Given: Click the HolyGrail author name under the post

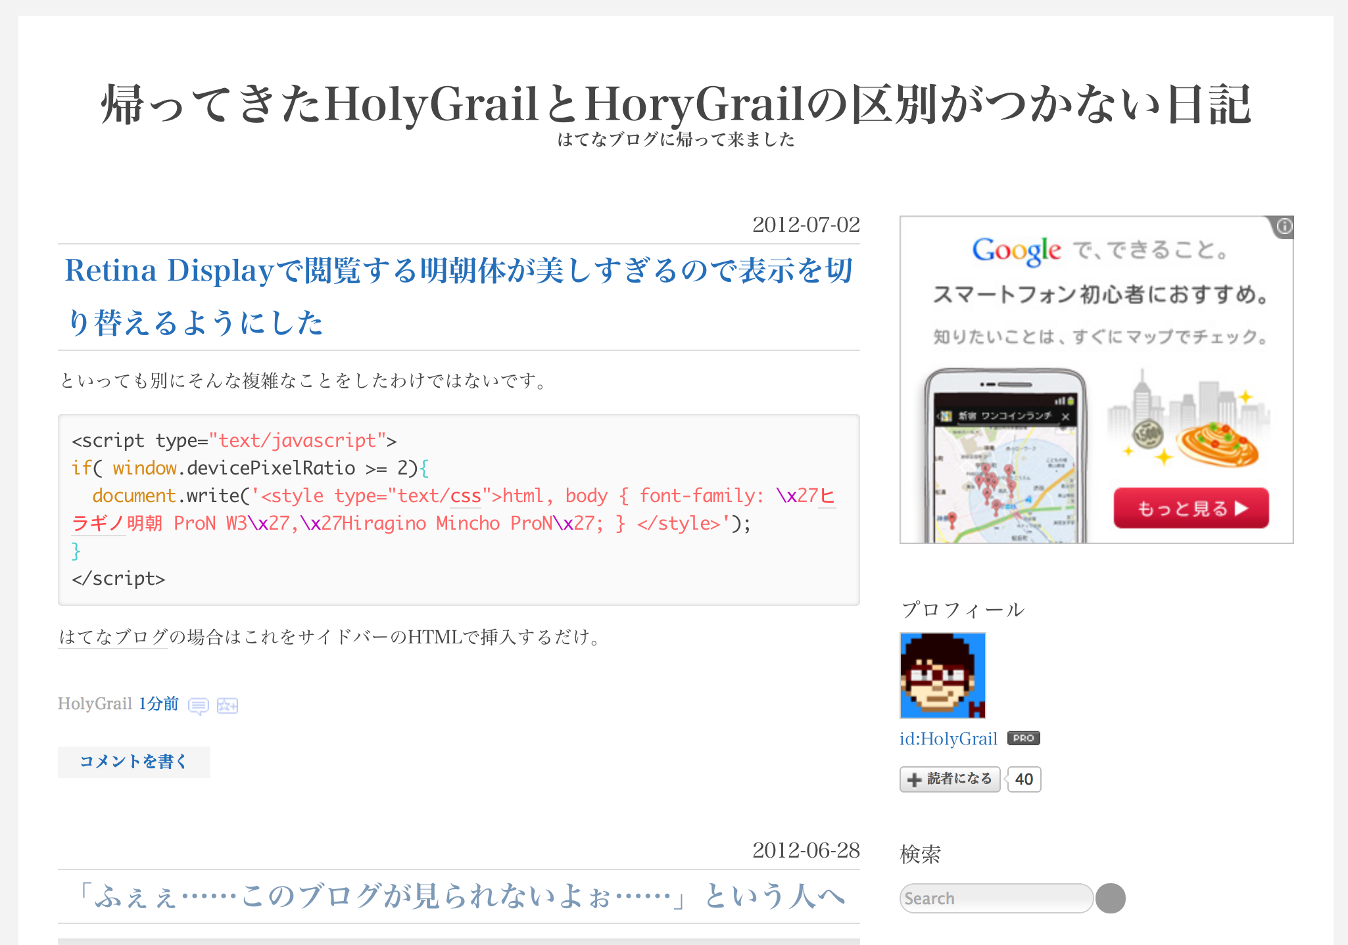Looking at the screenshot, I should pos(95,704).
